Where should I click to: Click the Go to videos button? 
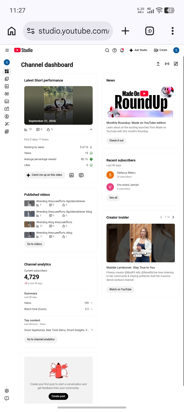(x=34, y=244)
